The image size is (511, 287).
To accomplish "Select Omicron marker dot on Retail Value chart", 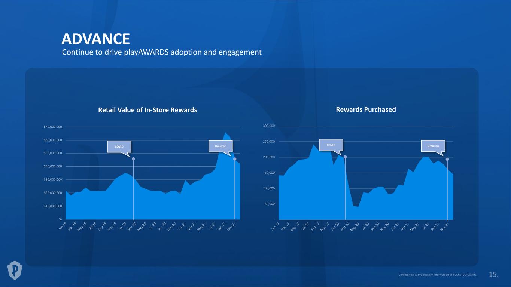I will (235, 159).
